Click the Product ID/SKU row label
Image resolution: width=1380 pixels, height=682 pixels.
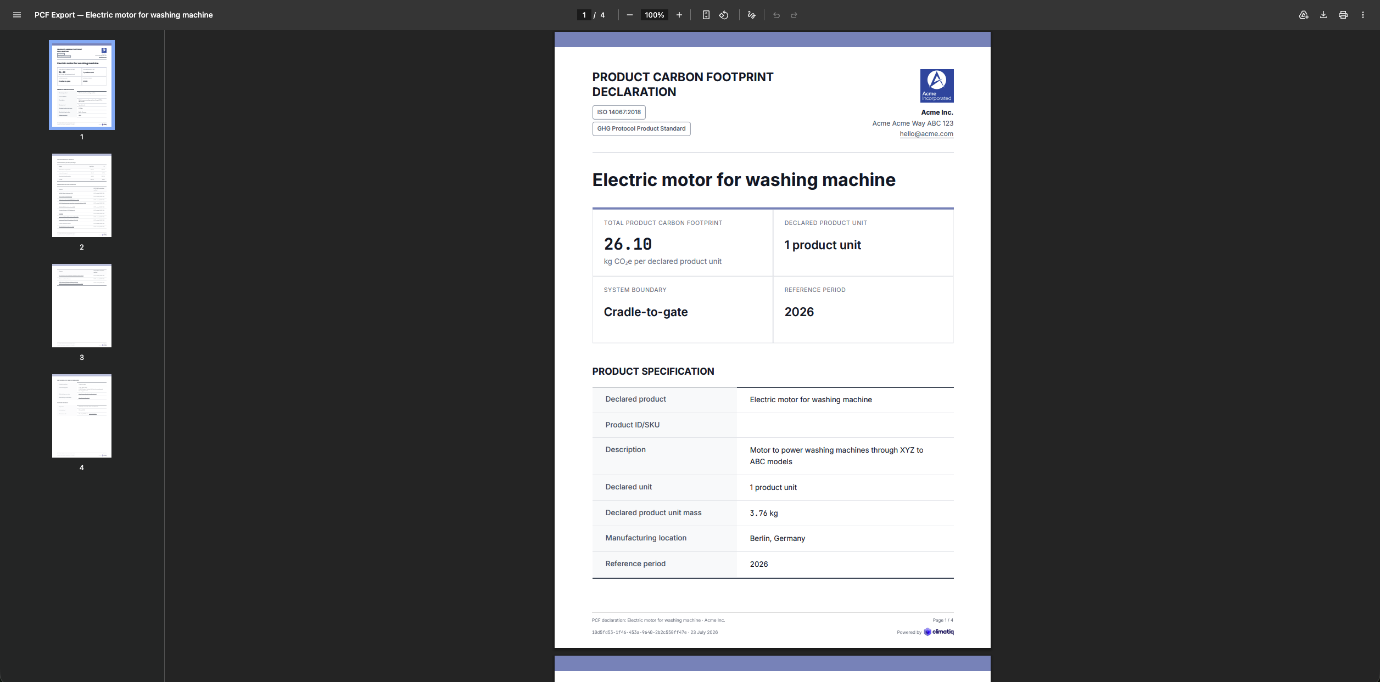(633, 425)
